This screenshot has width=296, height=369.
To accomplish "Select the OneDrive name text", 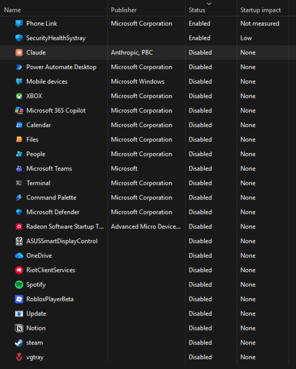I will point(39,255).
